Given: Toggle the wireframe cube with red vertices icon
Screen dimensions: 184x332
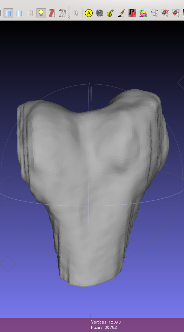Looking at the screenshot, I should click(63, 13).
